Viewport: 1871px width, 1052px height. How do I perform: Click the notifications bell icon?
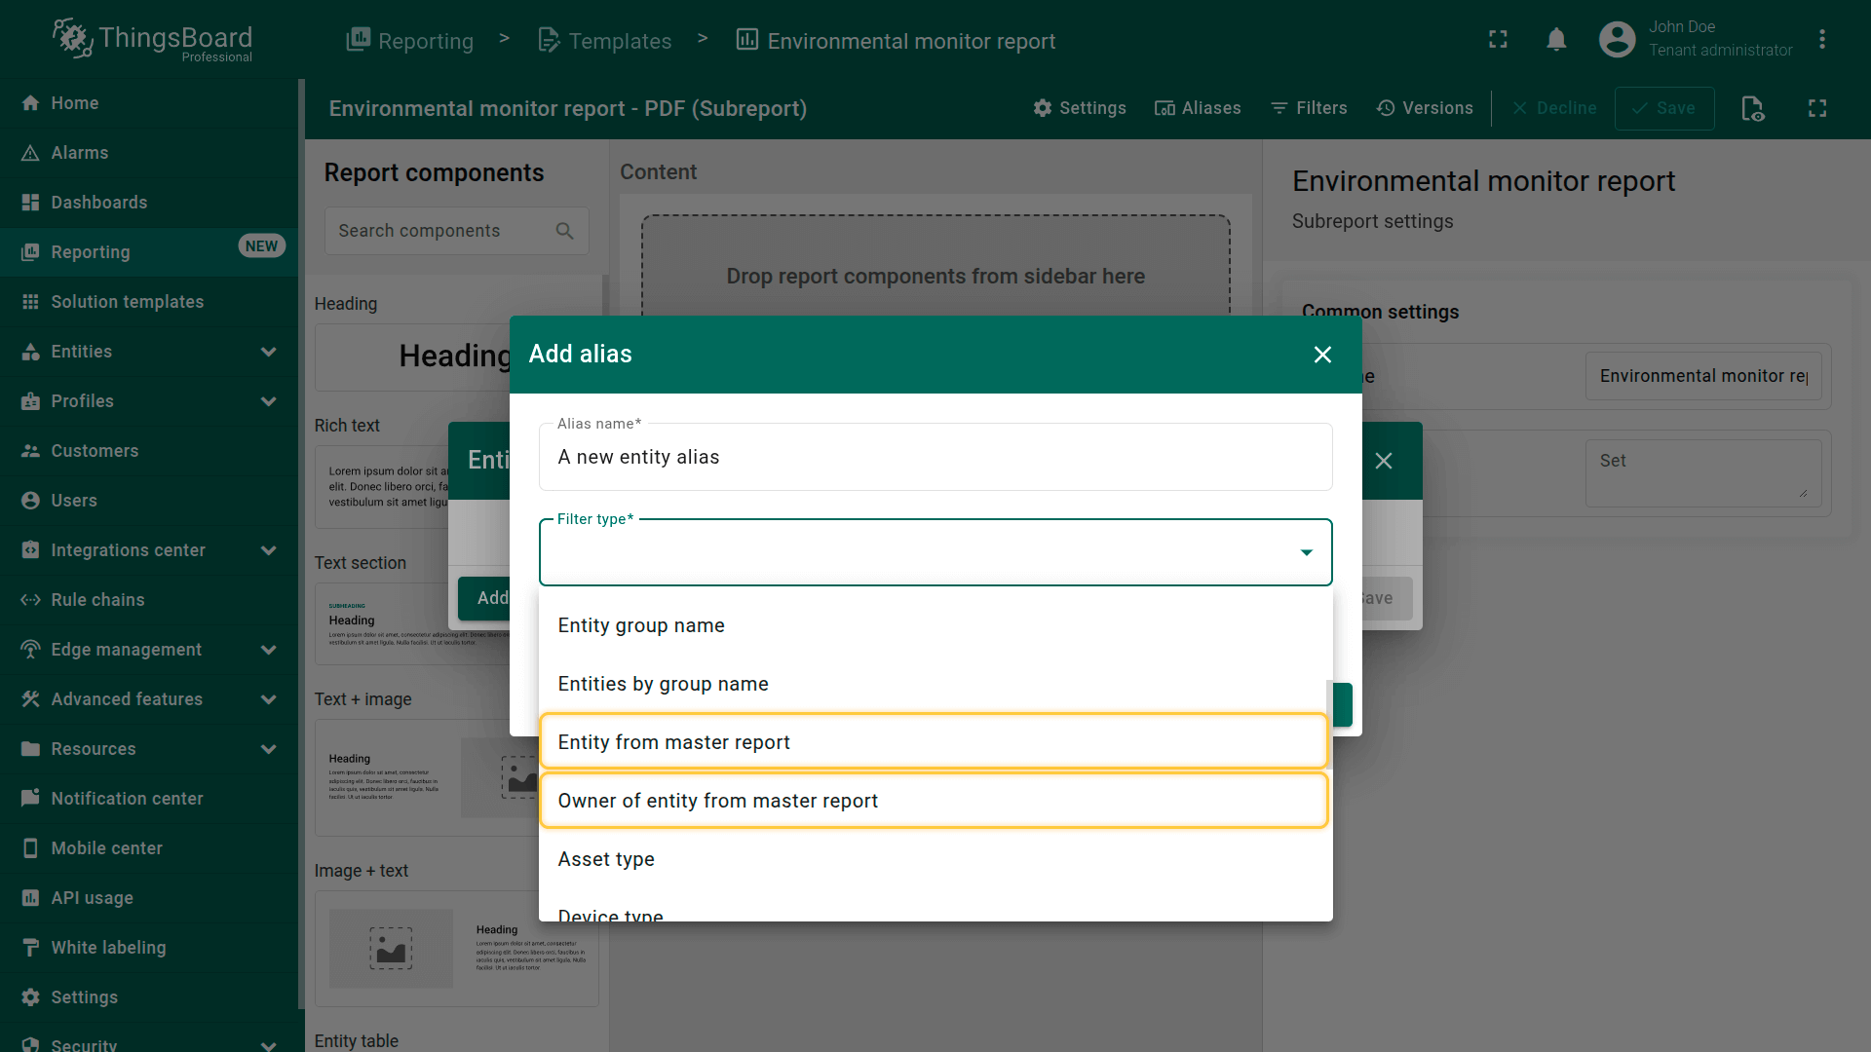click(x=1556, y=39)
